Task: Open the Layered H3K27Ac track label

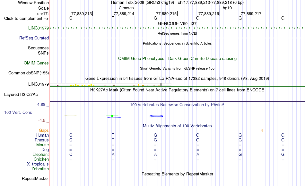Action: click(21, 95)
